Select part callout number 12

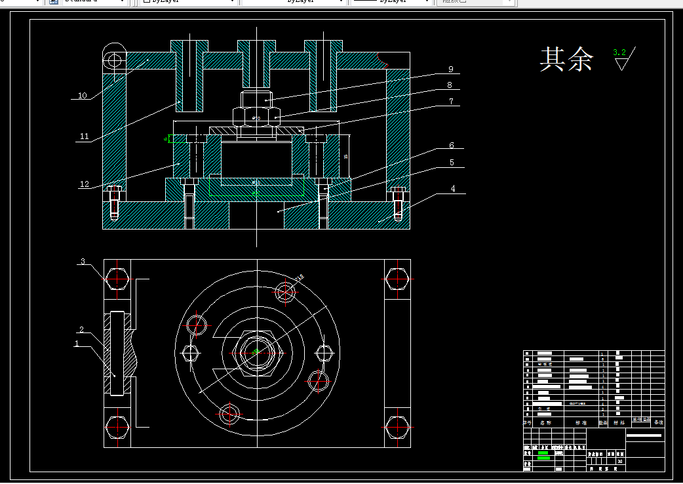pos(84,184)
